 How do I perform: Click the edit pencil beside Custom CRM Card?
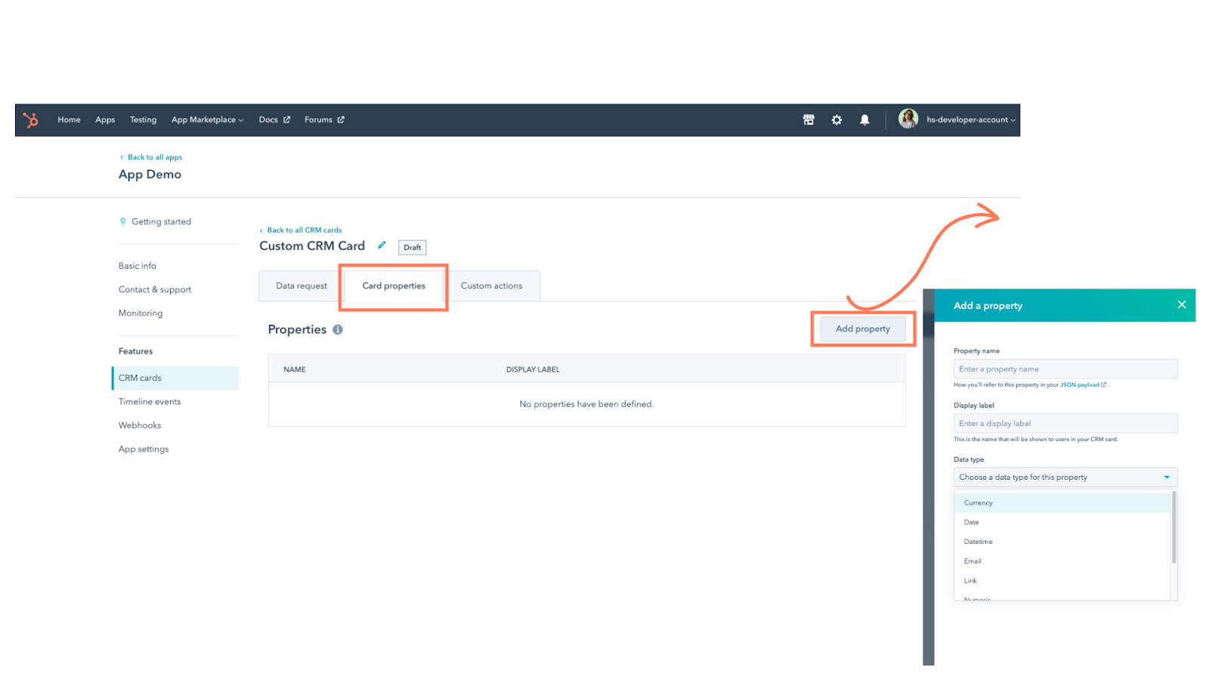[x=382, y=245]
